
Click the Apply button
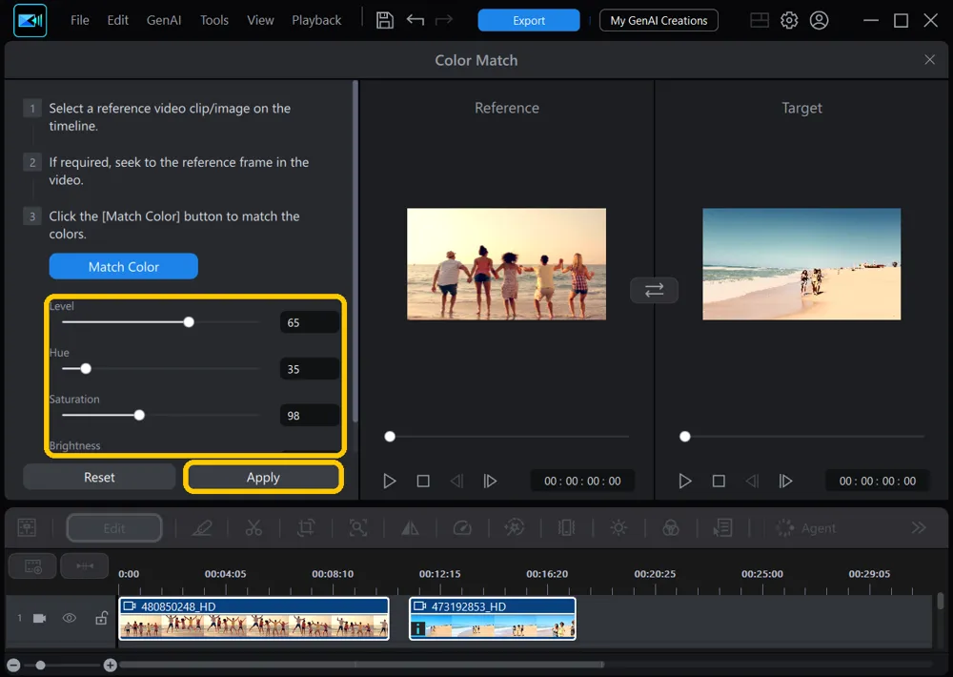tap(263, 478)
